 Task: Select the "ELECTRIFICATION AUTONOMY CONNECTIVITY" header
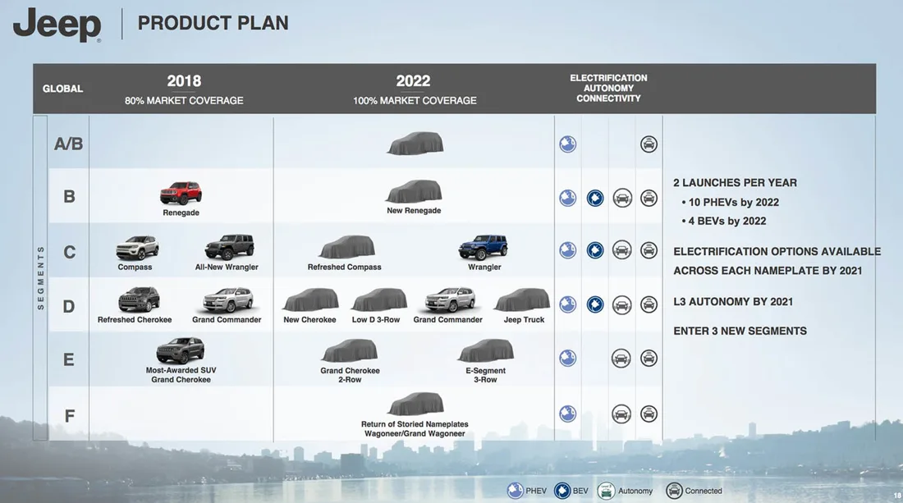click(609, 88)
